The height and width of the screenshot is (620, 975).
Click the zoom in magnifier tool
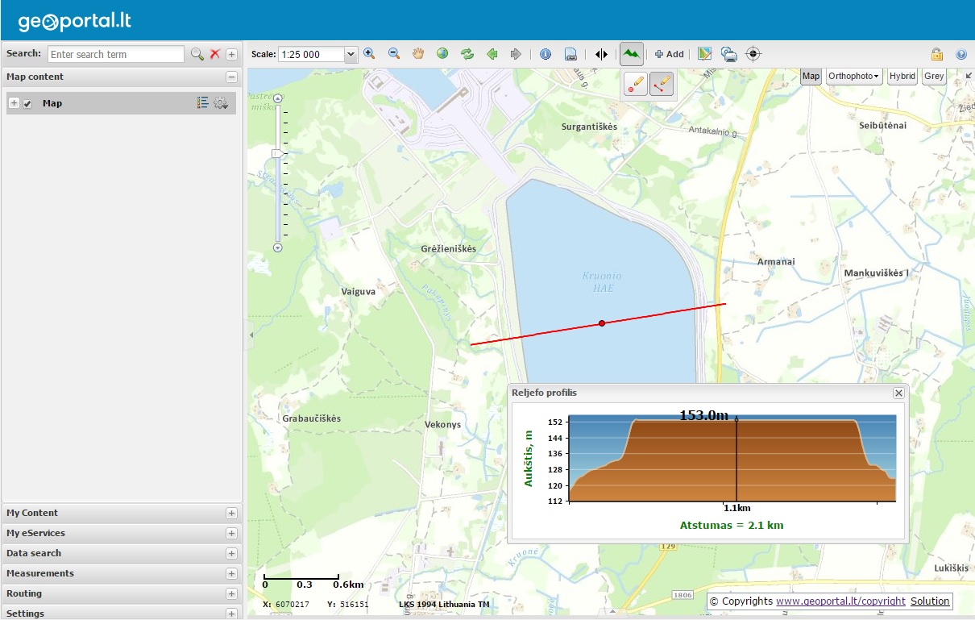tap(369, 54)
